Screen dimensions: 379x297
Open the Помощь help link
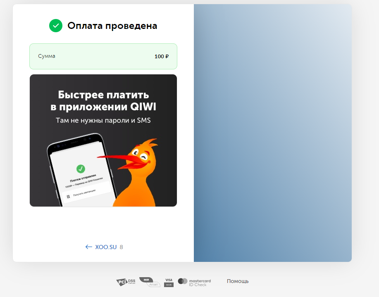point(238,281)
